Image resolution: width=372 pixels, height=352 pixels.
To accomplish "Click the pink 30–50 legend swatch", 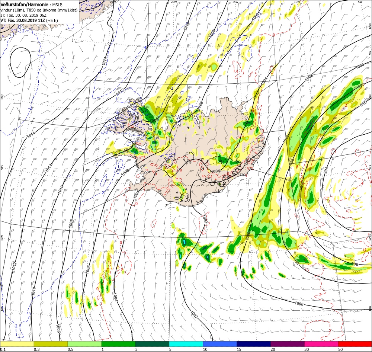I will 321,344.
